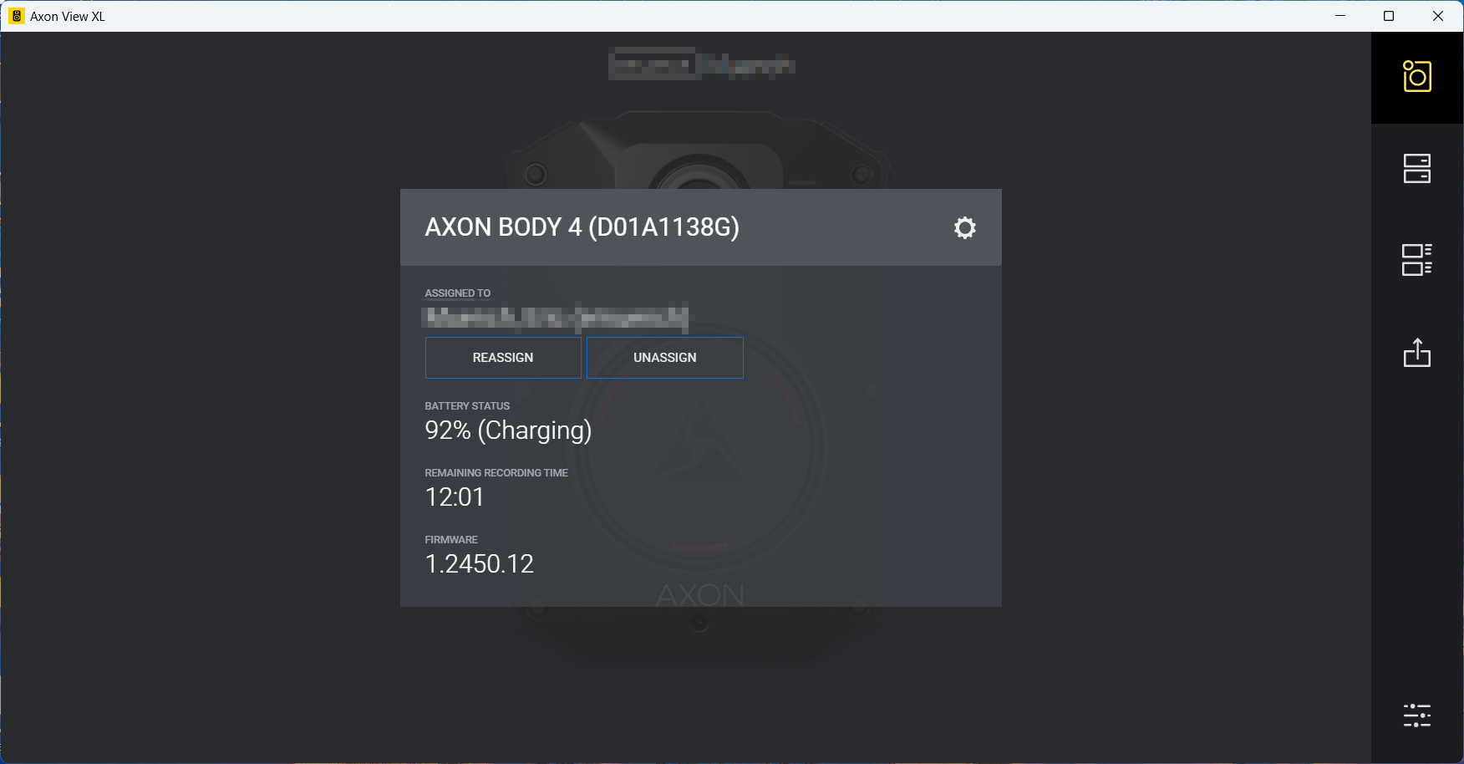Open the settings sliders icon at bottom
This screenshot has width=1464, height=764.
click(x=1416, y=716)
